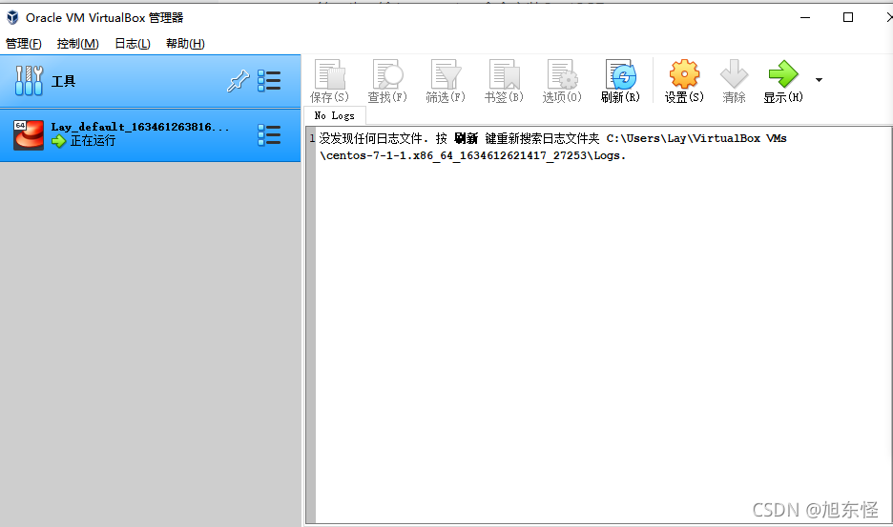Switch to the No Logs tab
Screen dimensions: 893x527
click(334, 115)
